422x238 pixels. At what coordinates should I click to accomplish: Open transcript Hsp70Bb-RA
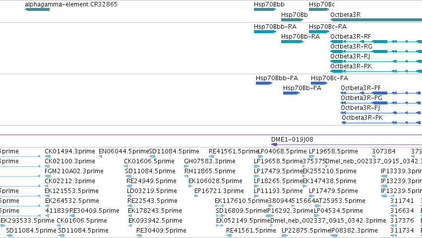292,42
